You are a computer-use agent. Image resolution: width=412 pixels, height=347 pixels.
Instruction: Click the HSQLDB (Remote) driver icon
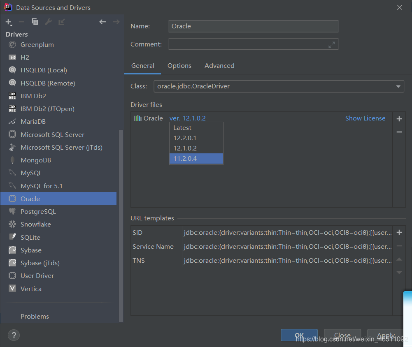click(12, 83)
